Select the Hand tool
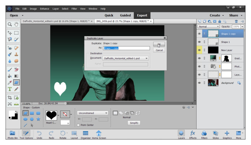Screen dimensions: 251x145 (x=16, y=24)
